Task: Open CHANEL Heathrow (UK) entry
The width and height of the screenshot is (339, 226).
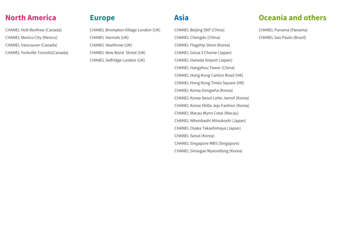Action: [x=111, y=45]
